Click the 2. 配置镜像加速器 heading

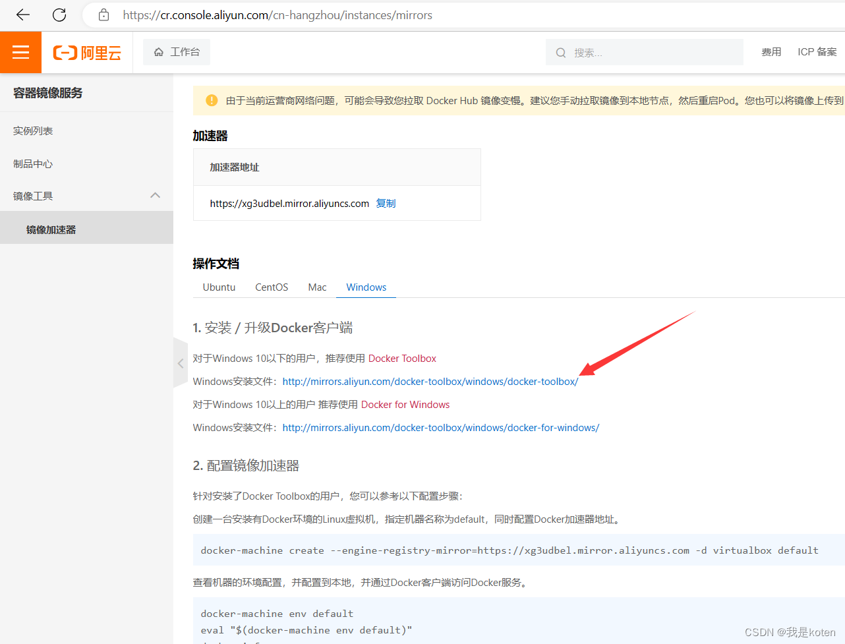click(246, 465)
